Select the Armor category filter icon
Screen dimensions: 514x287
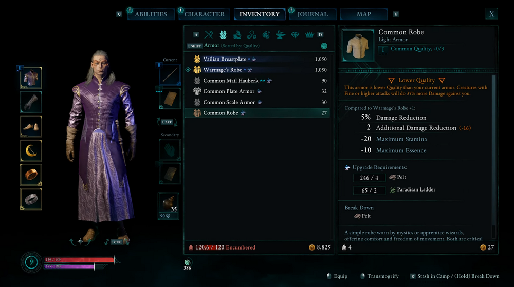223,35
